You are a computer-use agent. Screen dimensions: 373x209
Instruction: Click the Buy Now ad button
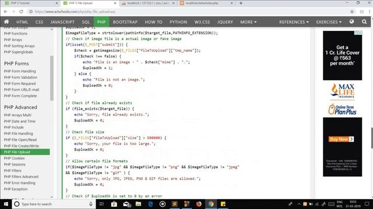click(342, 139)
